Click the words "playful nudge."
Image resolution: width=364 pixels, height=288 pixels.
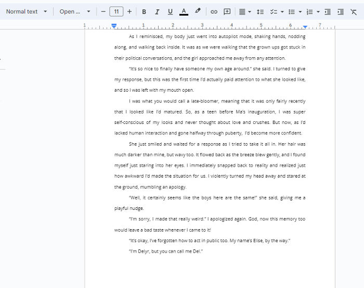pyautogui.click(x=129, y=208)
